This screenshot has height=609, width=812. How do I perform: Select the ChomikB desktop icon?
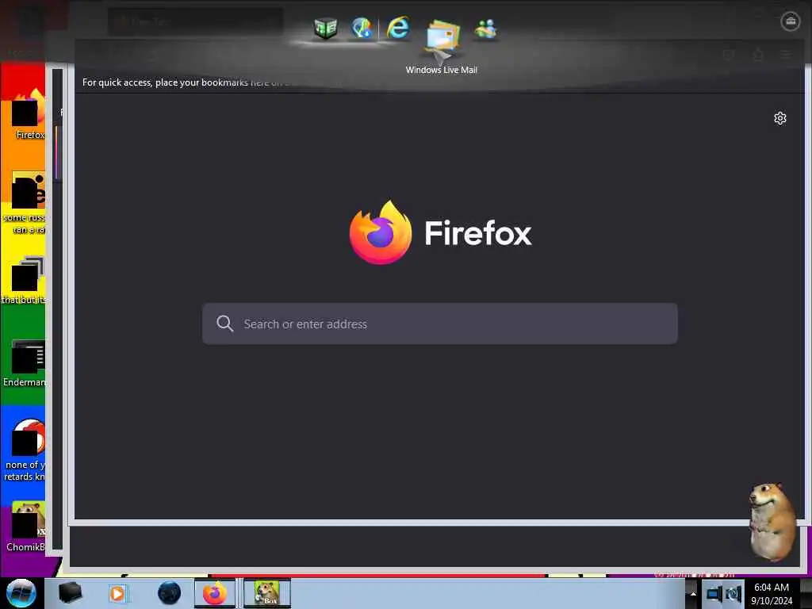pyautogui.click(x=26, y=527)
